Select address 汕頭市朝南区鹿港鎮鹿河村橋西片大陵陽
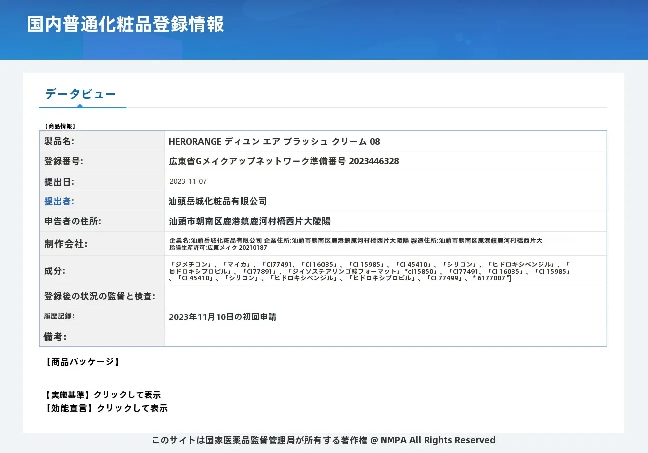 [x=249, y=221]
